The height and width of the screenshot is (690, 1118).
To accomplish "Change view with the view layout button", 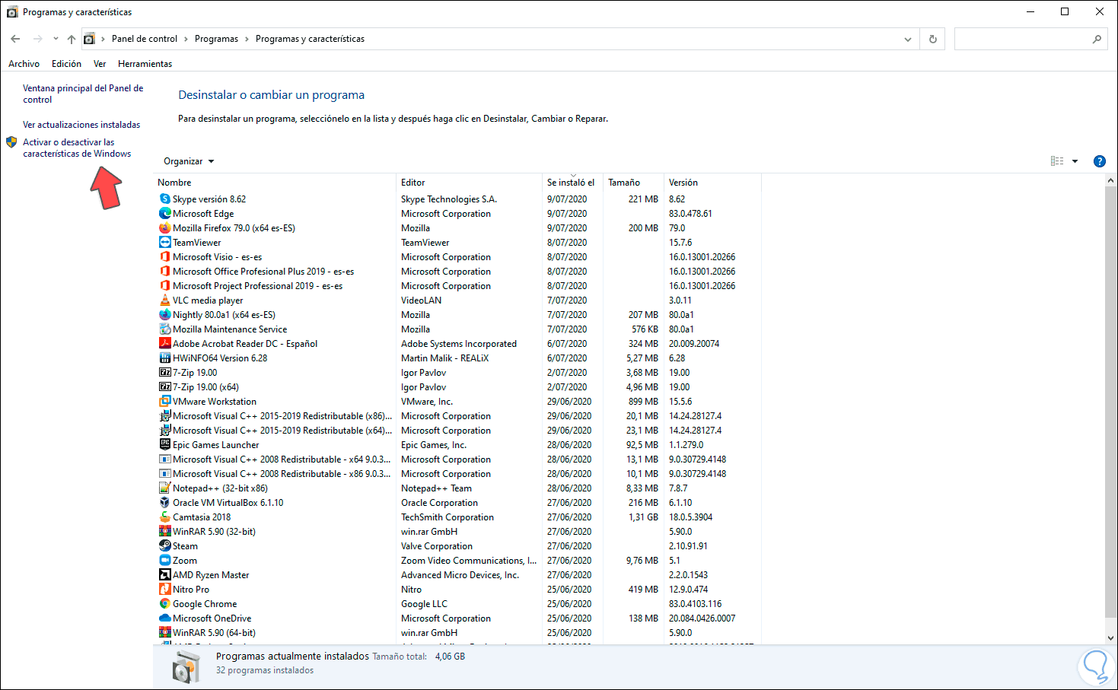I will tap(1057, 161).
